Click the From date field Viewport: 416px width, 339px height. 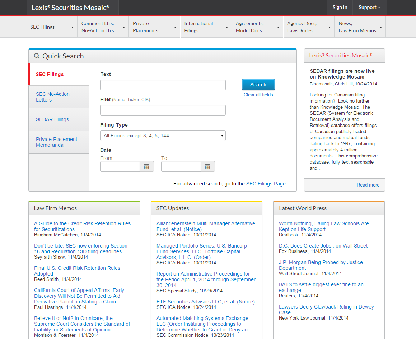coord(120,166)
